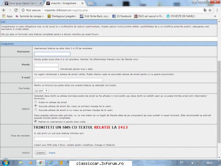Select the masinitv / Inregistrare tab

pos(64,3)
